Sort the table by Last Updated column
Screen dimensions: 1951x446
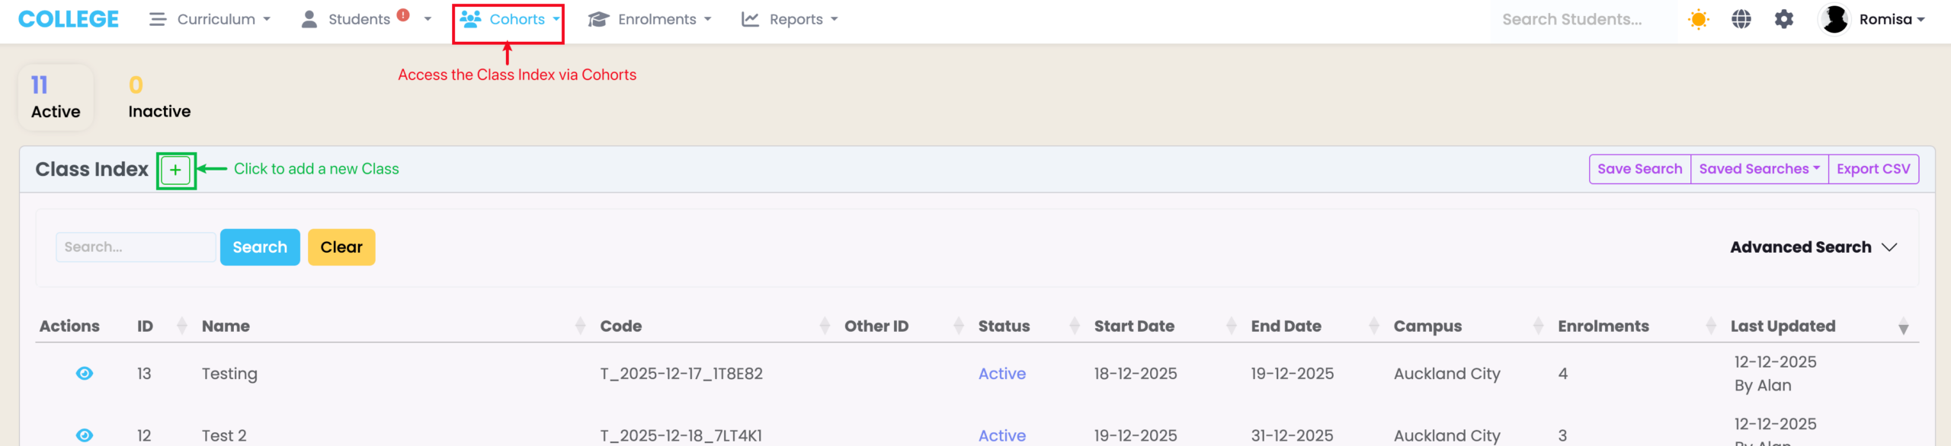coord(1783,327)
